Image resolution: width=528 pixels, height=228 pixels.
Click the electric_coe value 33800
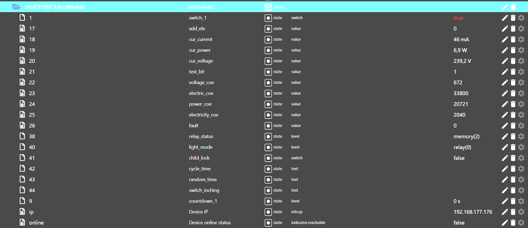(461, 93)
